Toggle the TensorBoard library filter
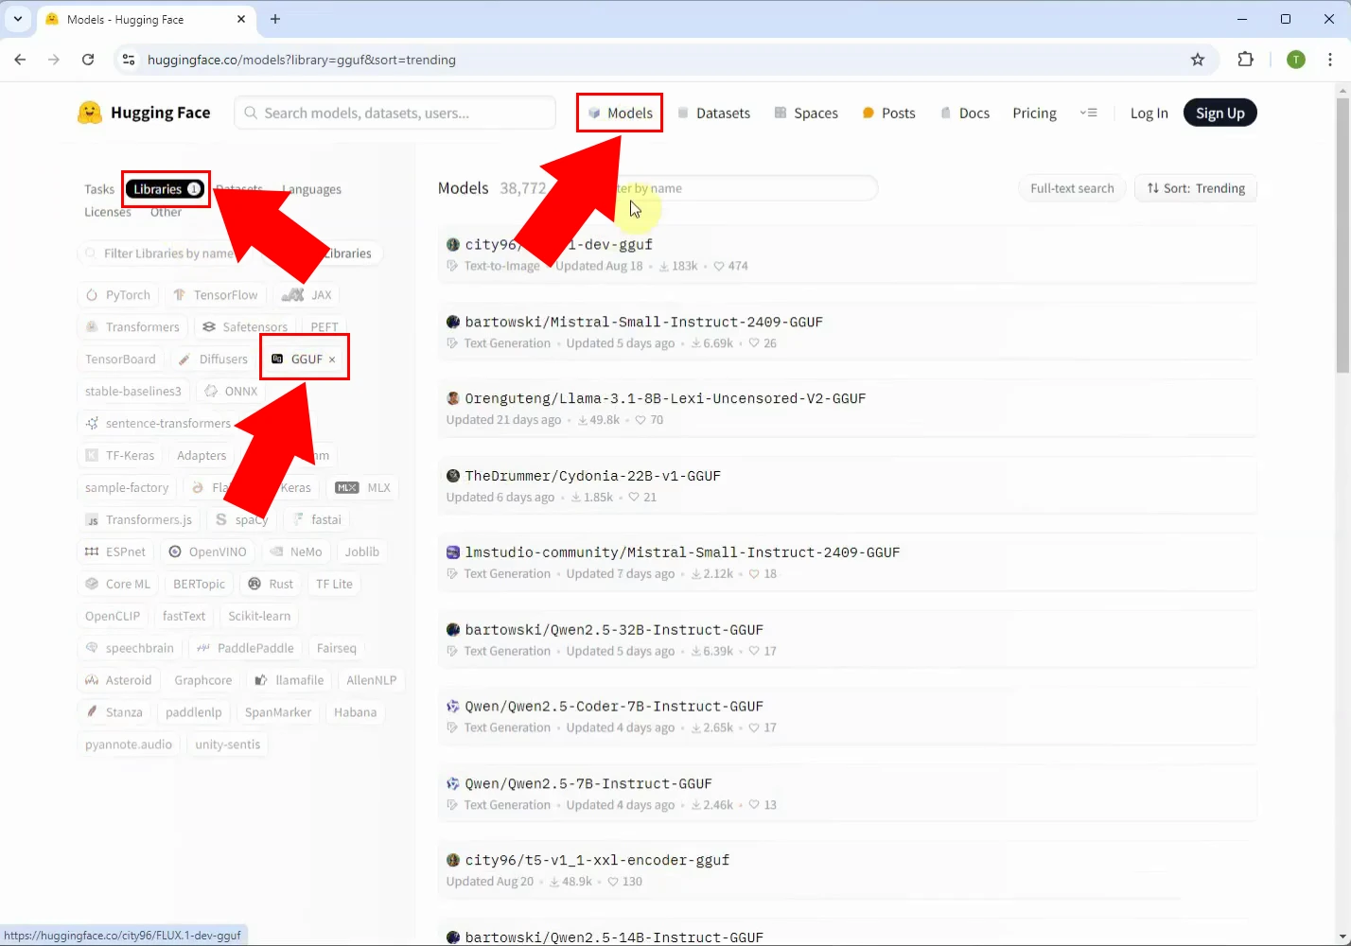1351x946 pixels. (120, 359)
